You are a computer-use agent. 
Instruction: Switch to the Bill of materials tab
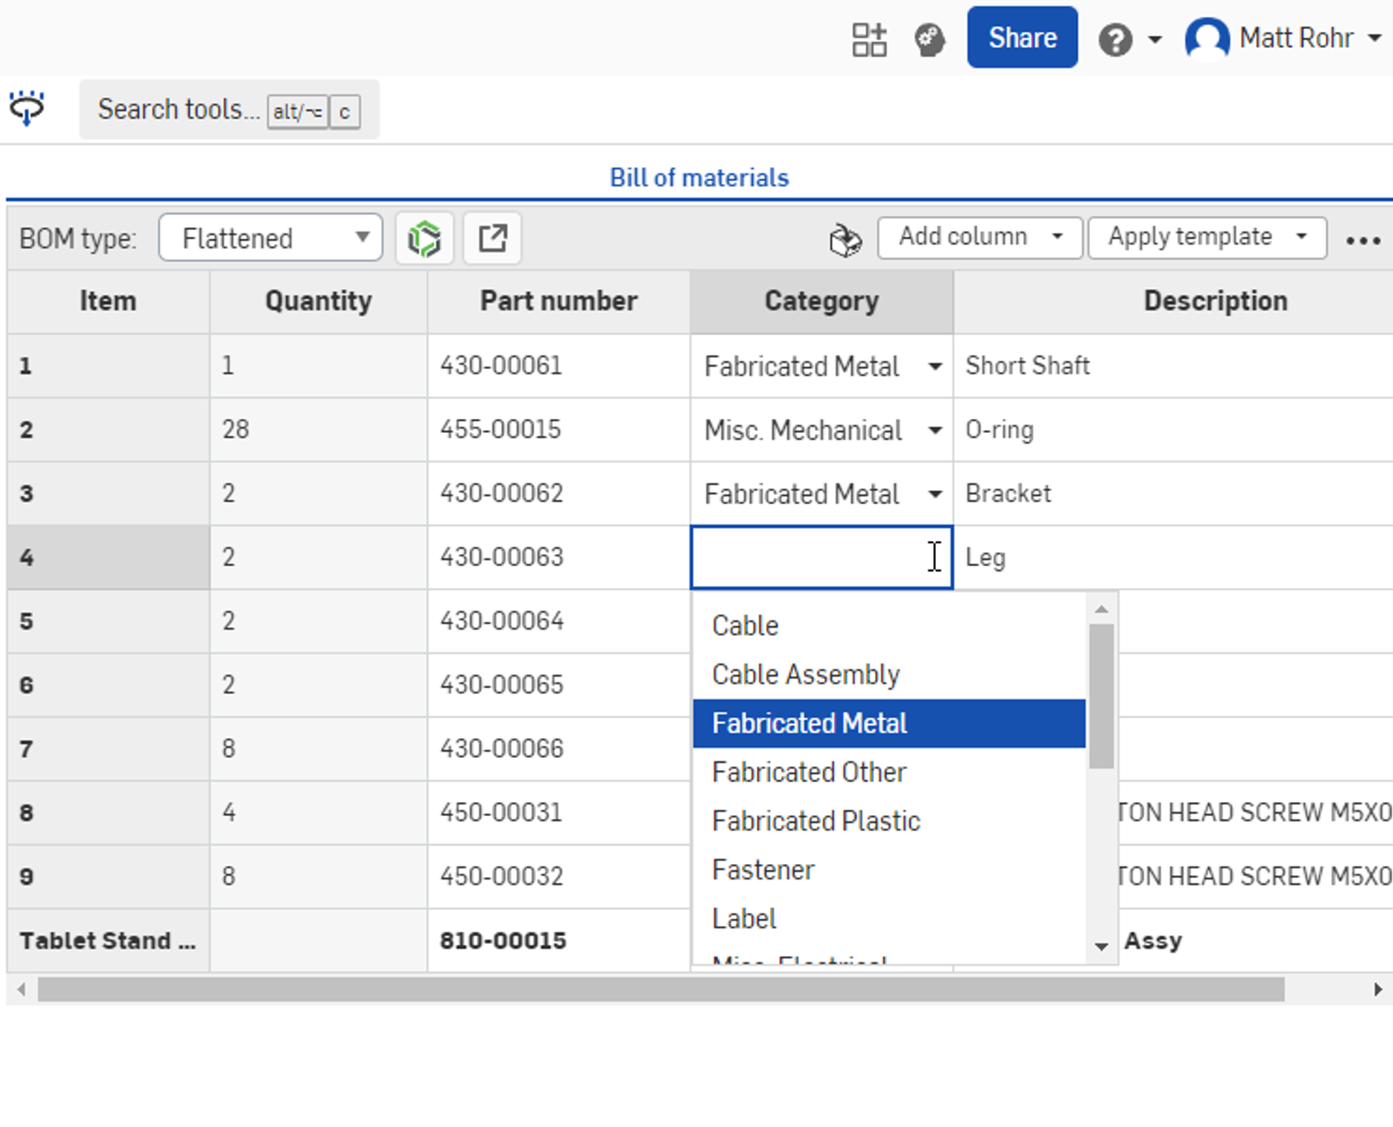click(699, 177)
